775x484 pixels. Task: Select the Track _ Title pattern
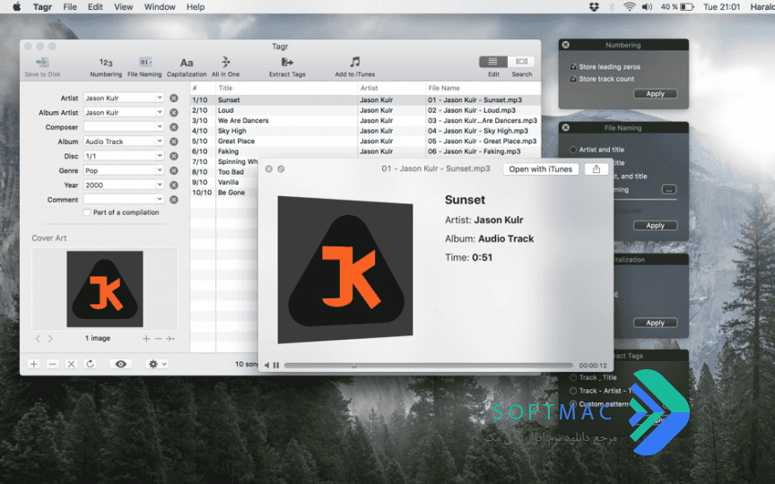[x=573, y=377]
